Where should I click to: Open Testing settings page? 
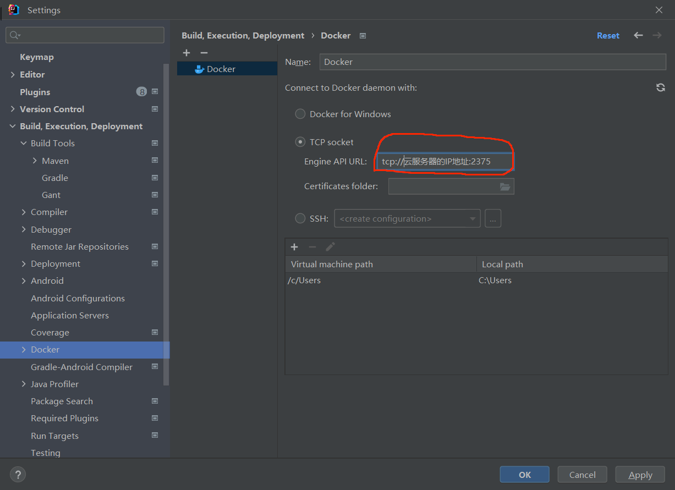(x=46, y=453)
